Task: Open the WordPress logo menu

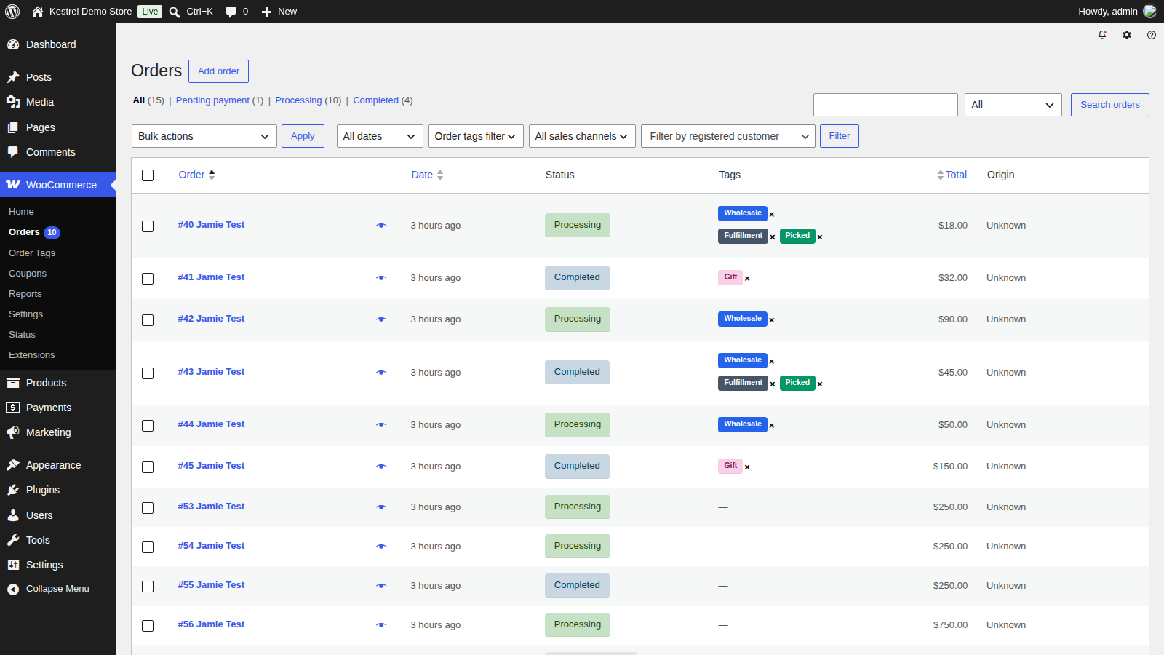Action: tap(12, 12)
